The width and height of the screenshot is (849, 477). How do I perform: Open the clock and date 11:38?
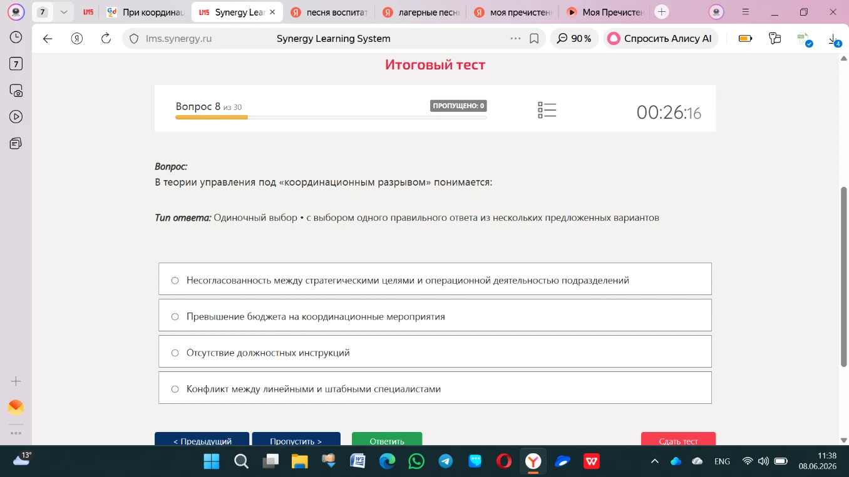click(818, 461)
